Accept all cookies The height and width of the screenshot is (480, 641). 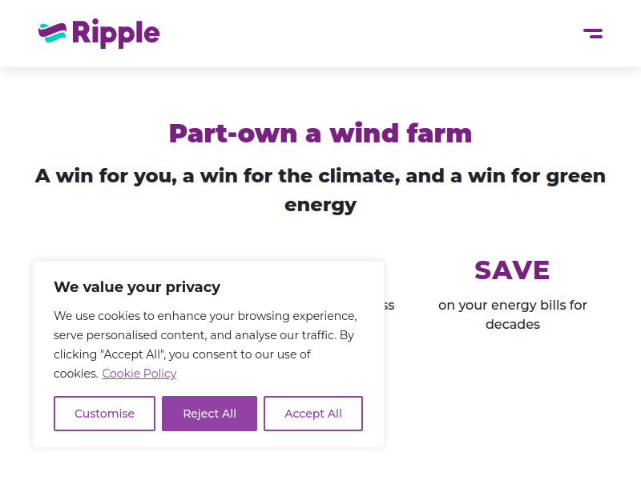313,414
